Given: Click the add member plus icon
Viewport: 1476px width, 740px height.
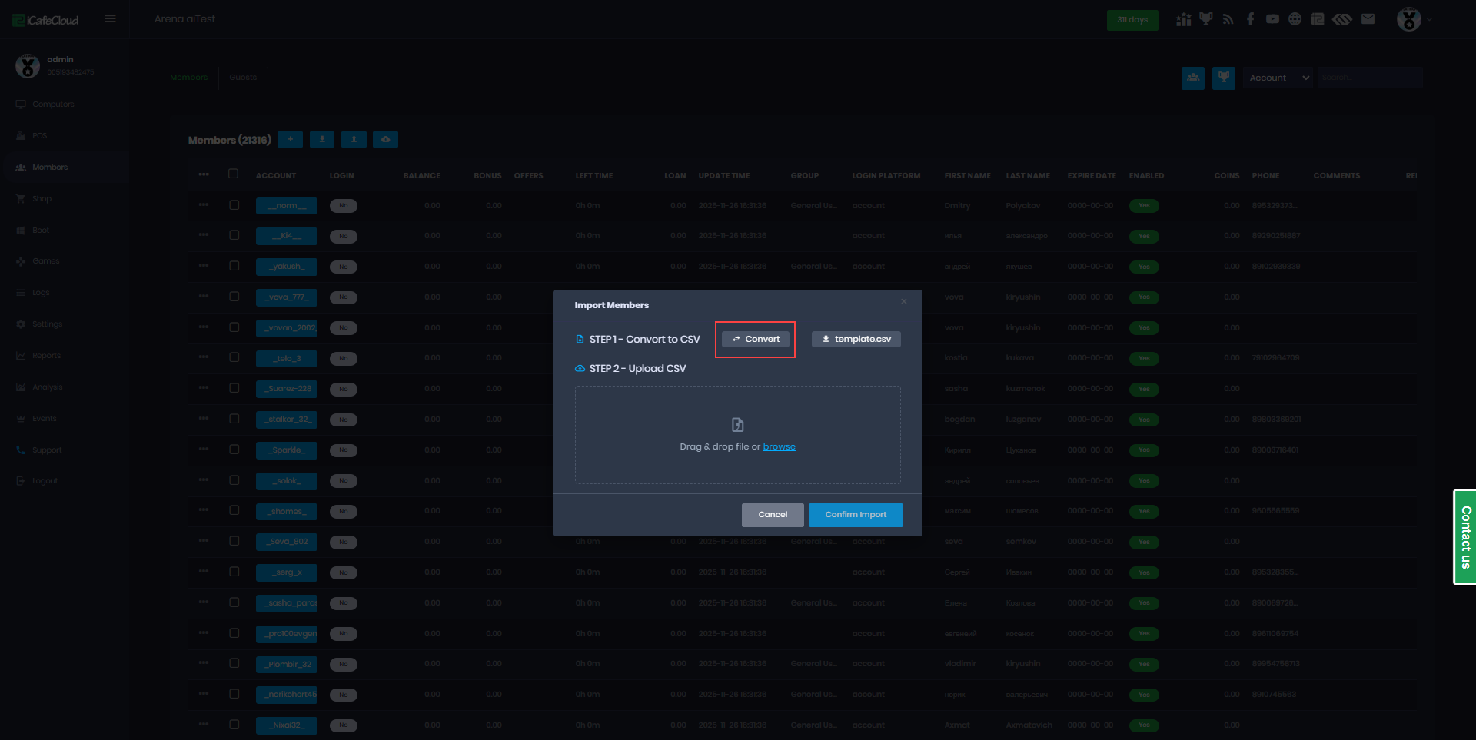Looking at the screenshot, I should click(290, 139).
